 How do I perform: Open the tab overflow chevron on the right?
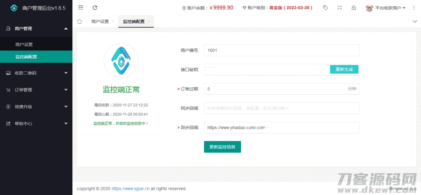[x=415, y=21]
